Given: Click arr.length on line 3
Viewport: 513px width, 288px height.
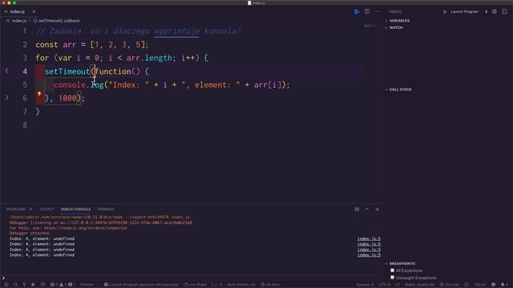Looking at the screenshot, I should coord(149,58).
